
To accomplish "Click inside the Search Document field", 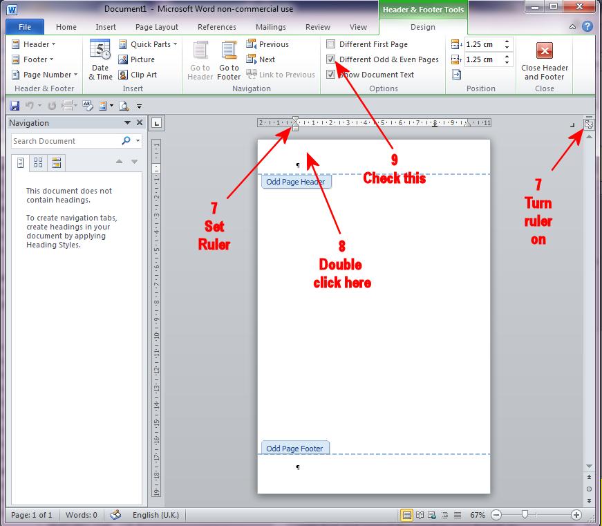I will 69,140.
